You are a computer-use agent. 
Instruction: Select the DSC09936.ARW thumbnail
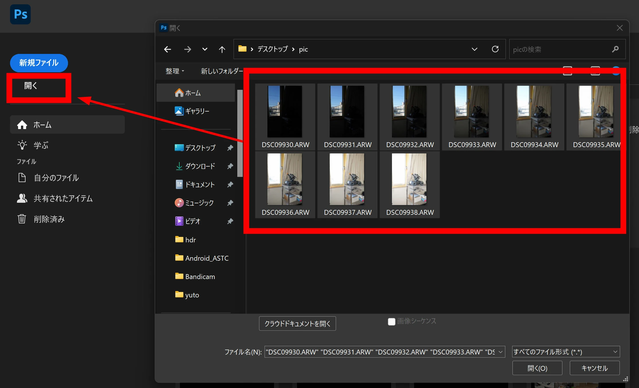pyautogui.click(x=285, y=180)
